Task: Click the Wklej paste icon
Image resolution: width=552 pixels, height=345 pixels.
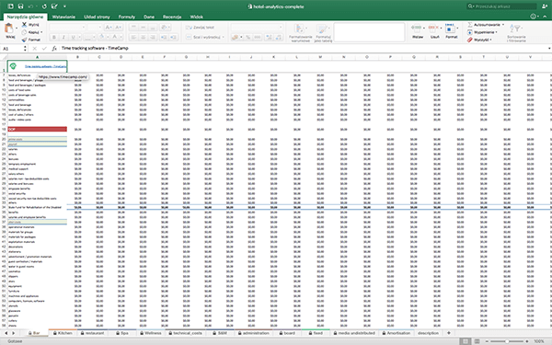Action: tap(9, 29)
